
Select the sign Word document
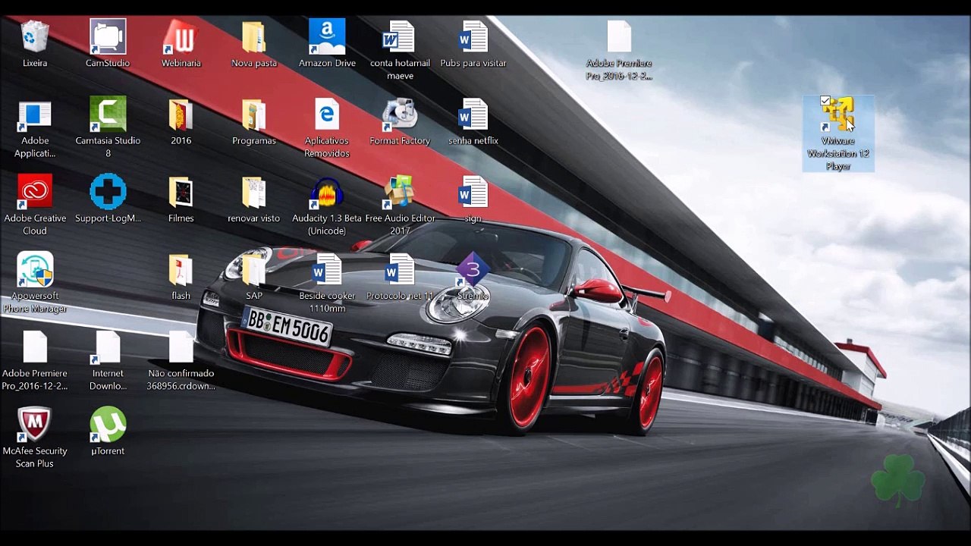click(473, 192)
